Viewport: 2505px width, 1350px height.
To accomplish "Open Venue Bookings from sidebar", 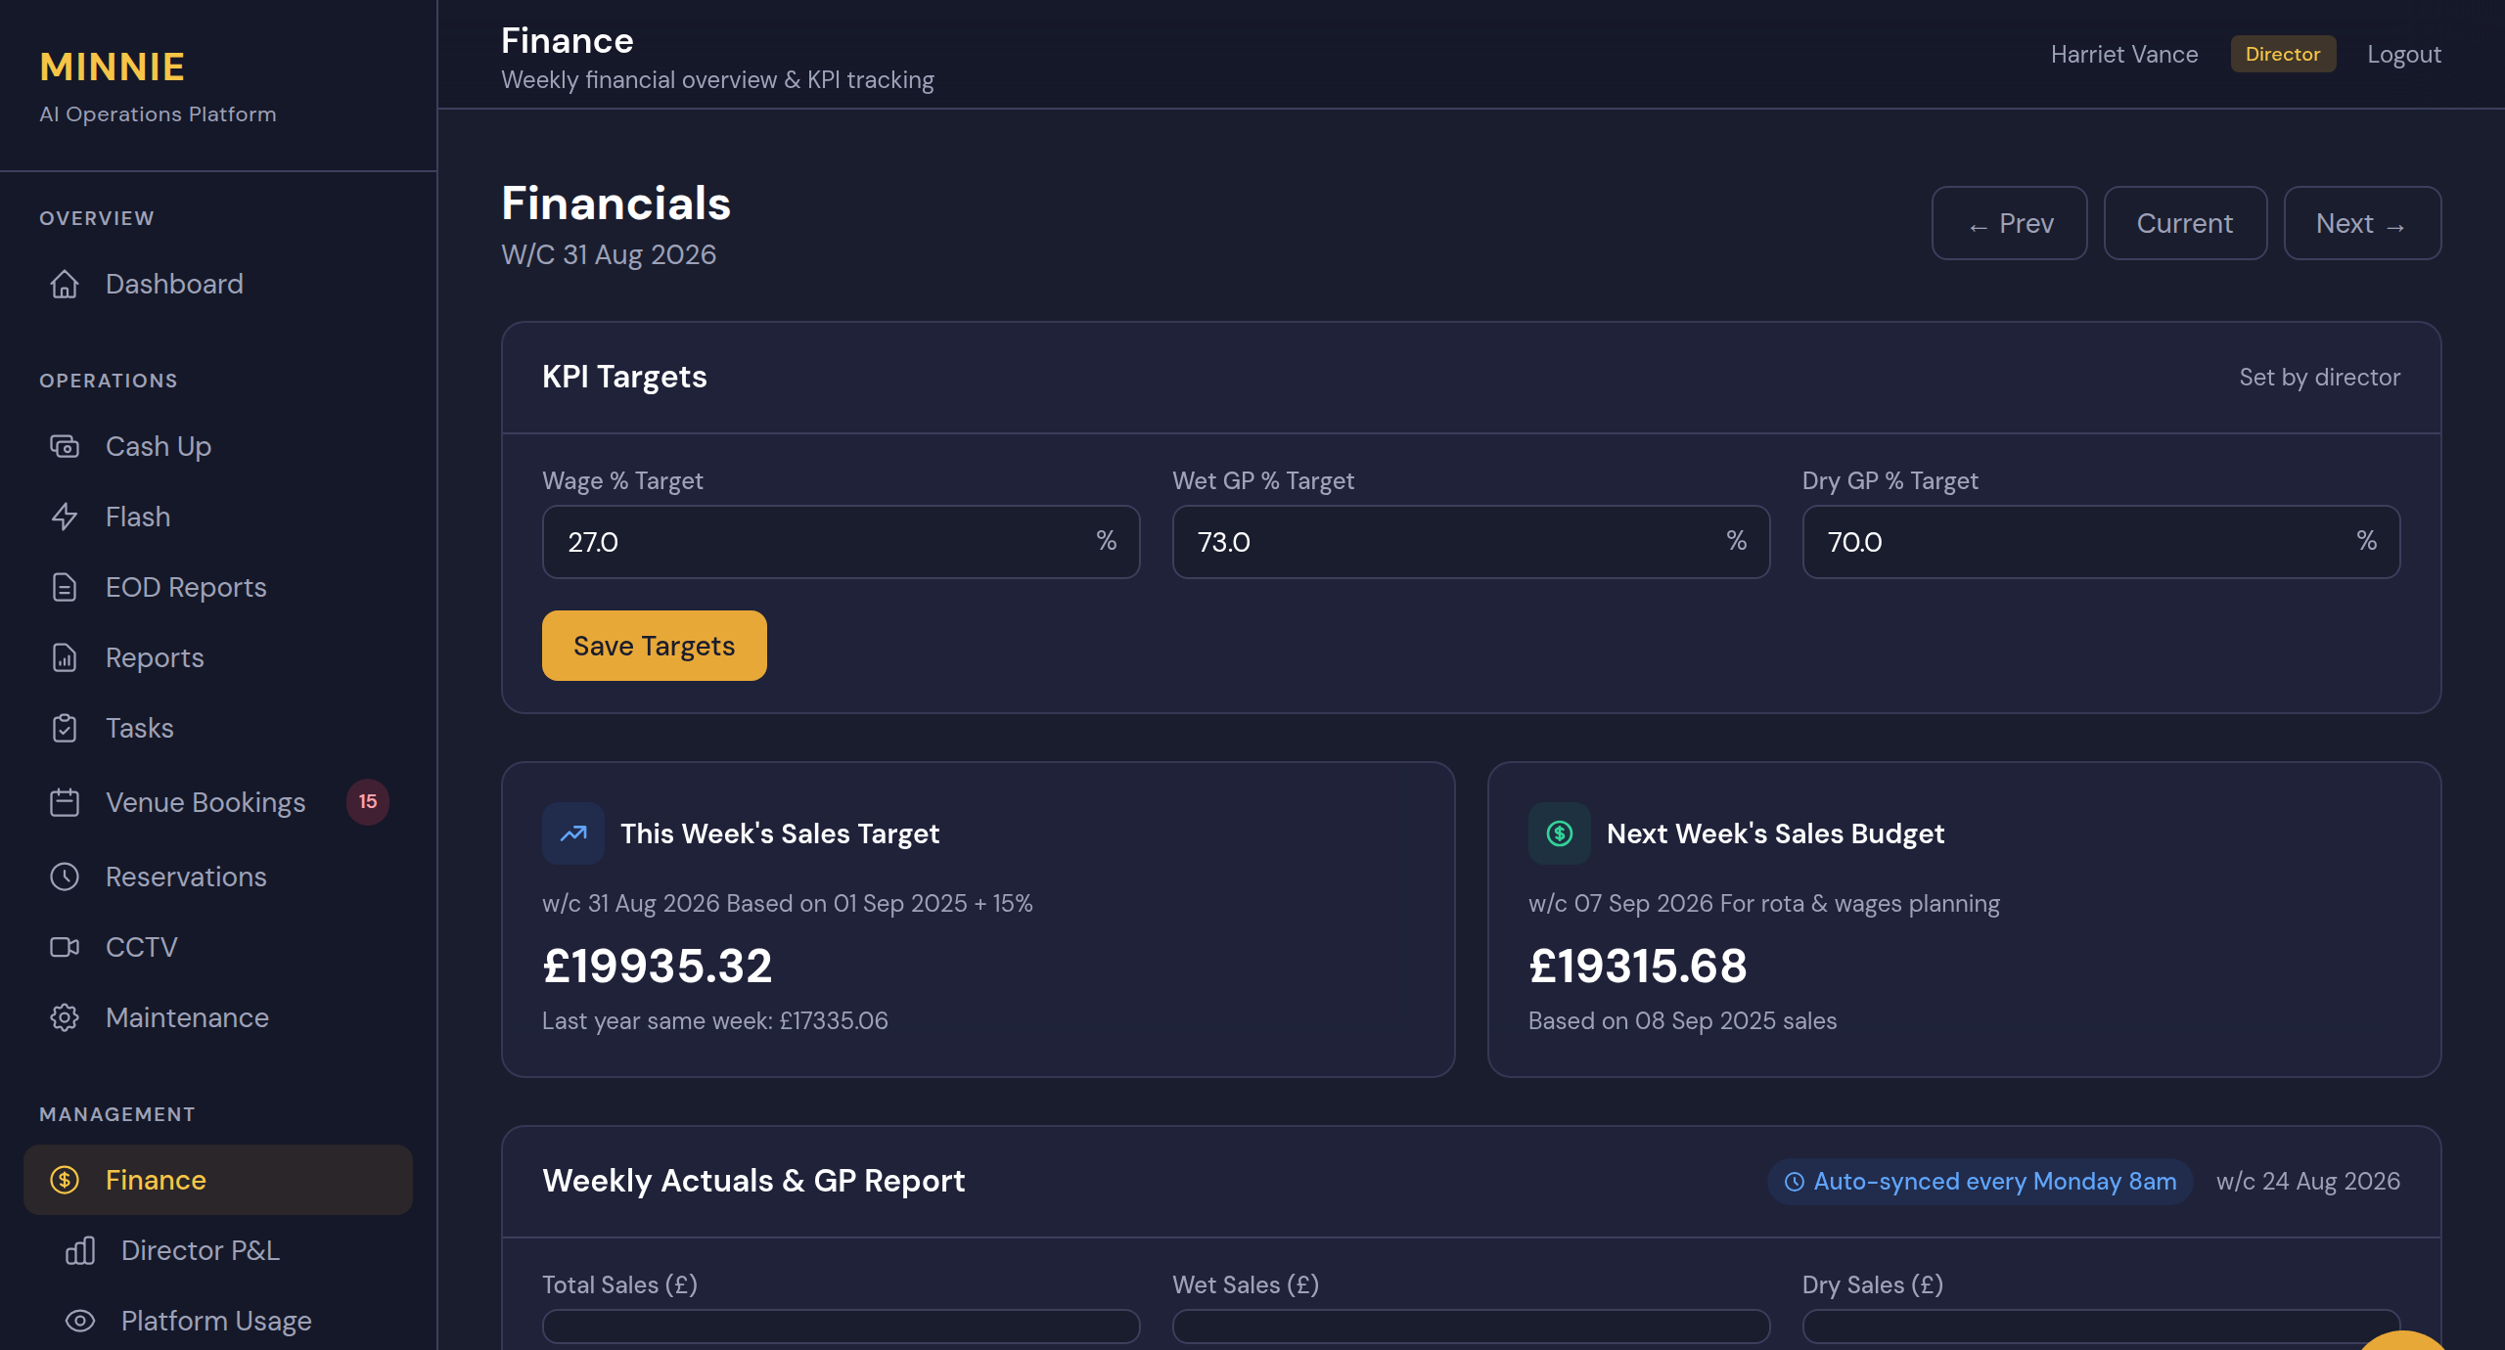I will 218,802.
